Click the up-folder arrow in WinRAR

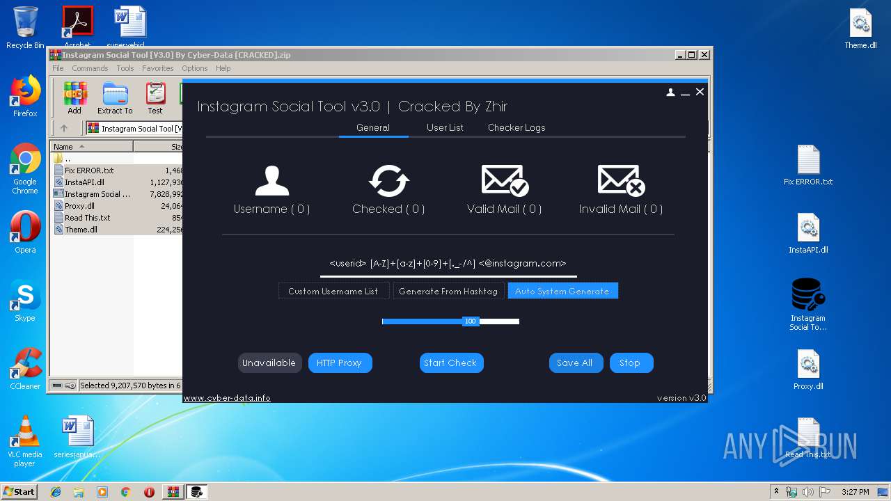(64, 128)
